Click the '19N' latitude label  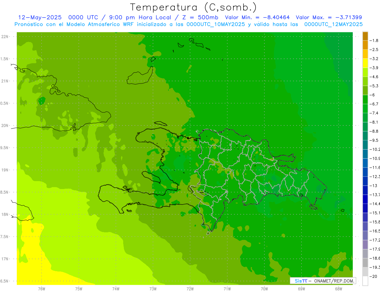pos(5,170)
